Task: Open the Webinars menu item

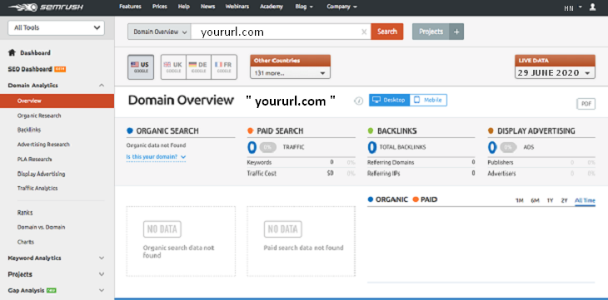Action: pyautogui.click(x=237, y=7)
